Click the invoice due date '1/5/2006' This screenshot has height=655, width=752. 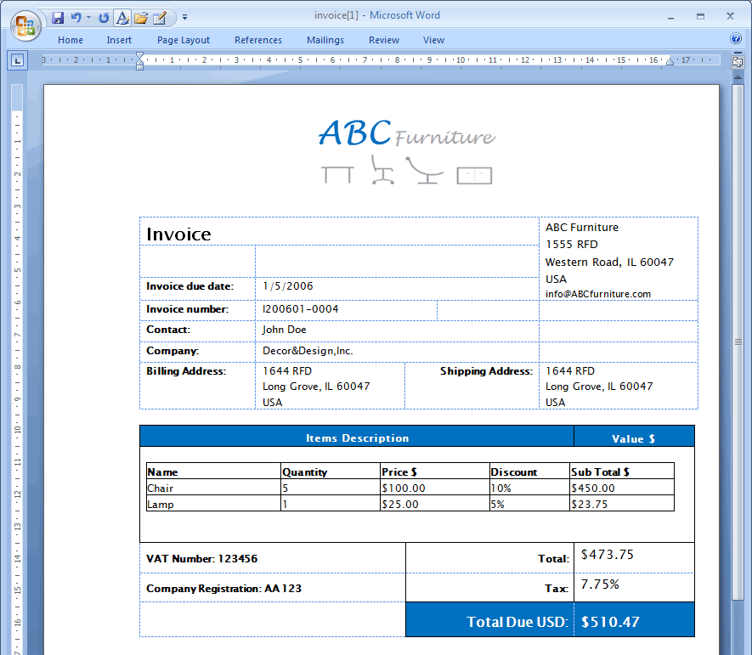[288, 286]
